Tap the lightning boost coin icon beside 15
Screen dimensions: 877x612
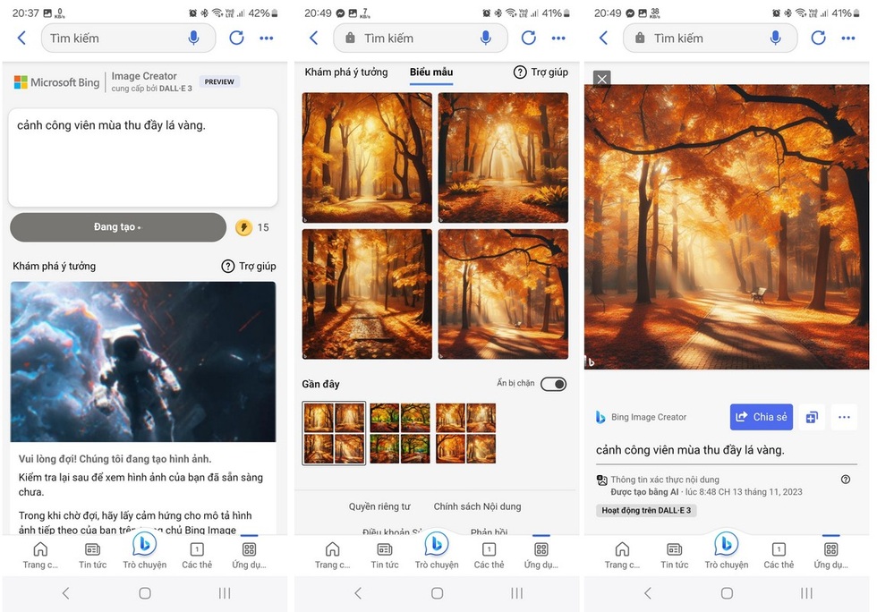coord(243,227)
